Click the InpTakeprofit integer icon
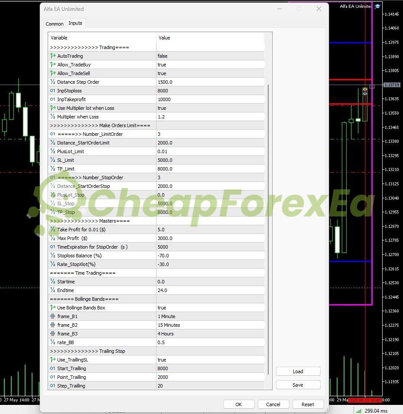This screenshot has height=414, width=403. click(x=53, y=99)
